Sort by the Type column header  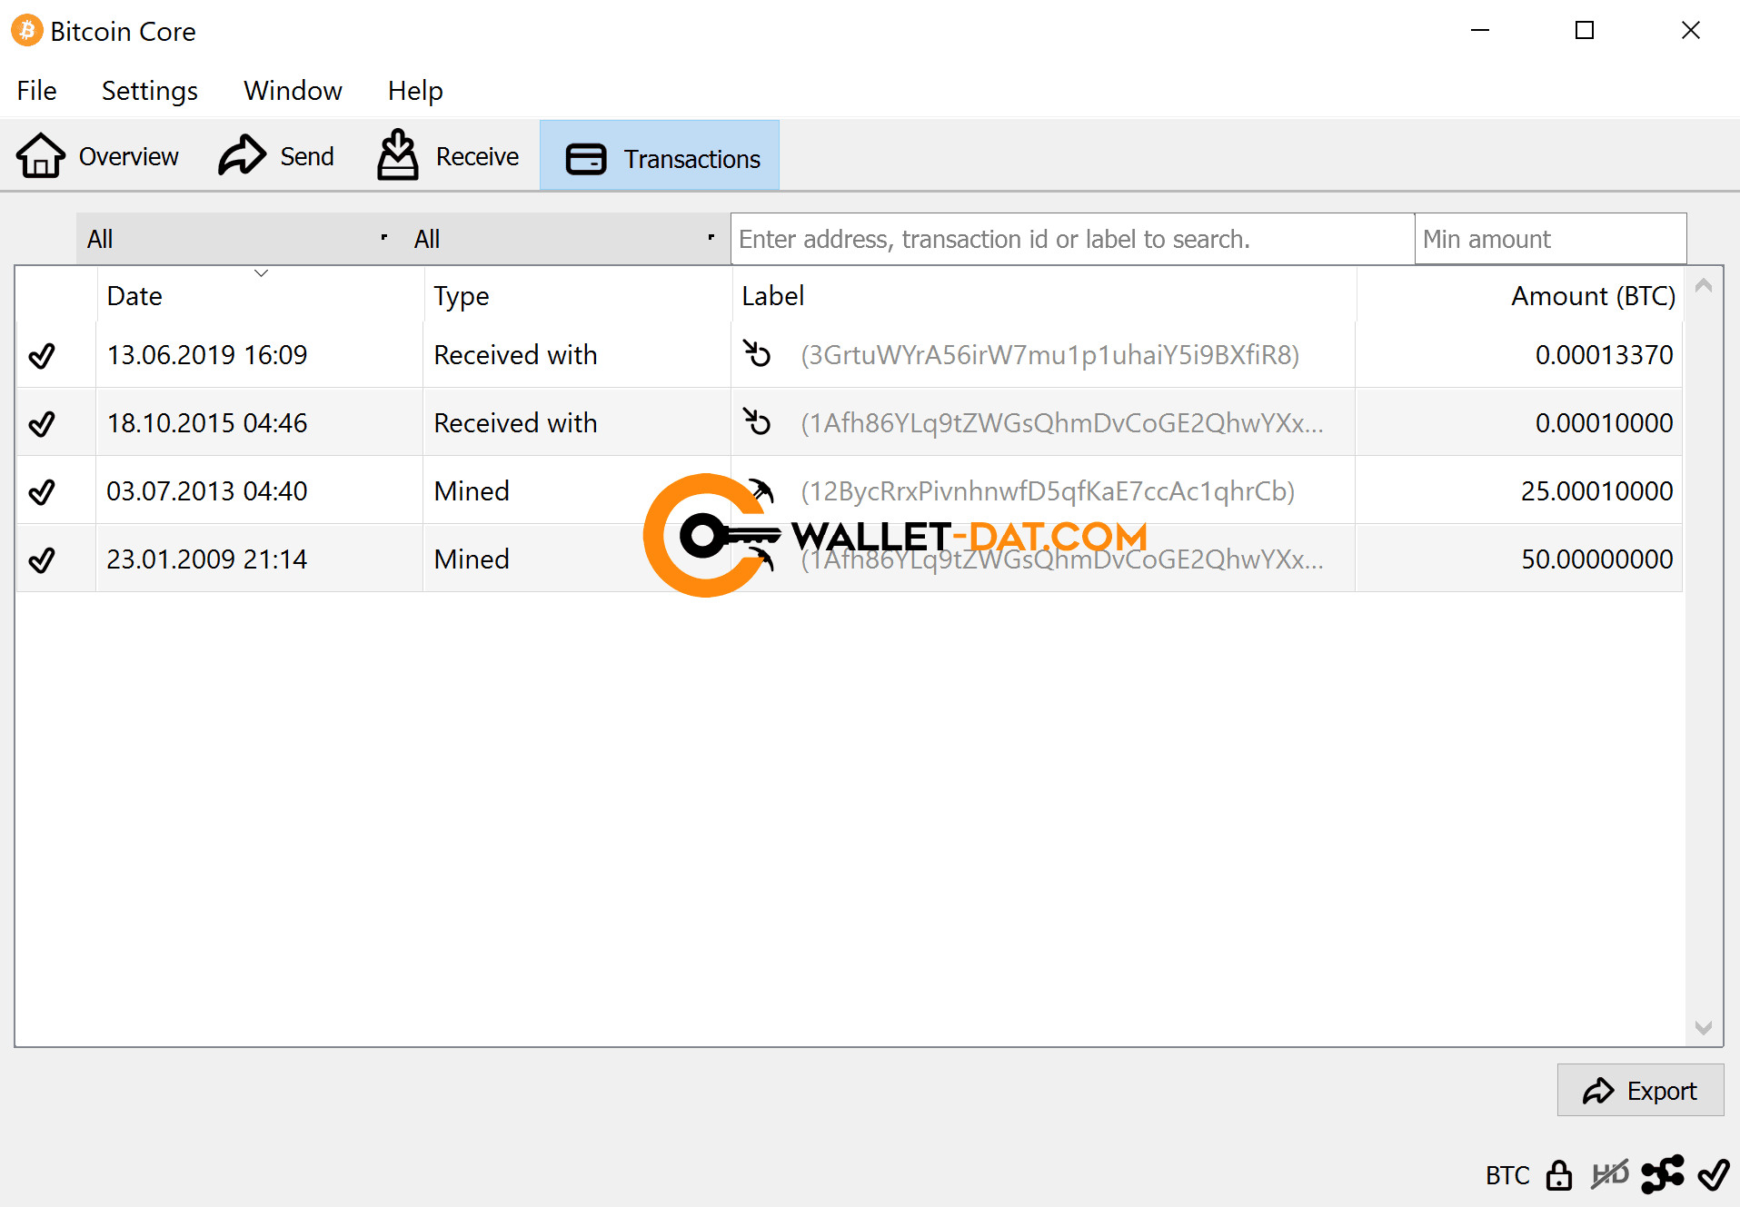[x=577, y=295]
